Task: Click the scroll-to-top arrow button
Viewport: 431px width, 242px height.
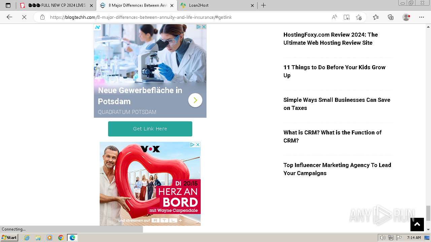Action: [x=417, y=225]
